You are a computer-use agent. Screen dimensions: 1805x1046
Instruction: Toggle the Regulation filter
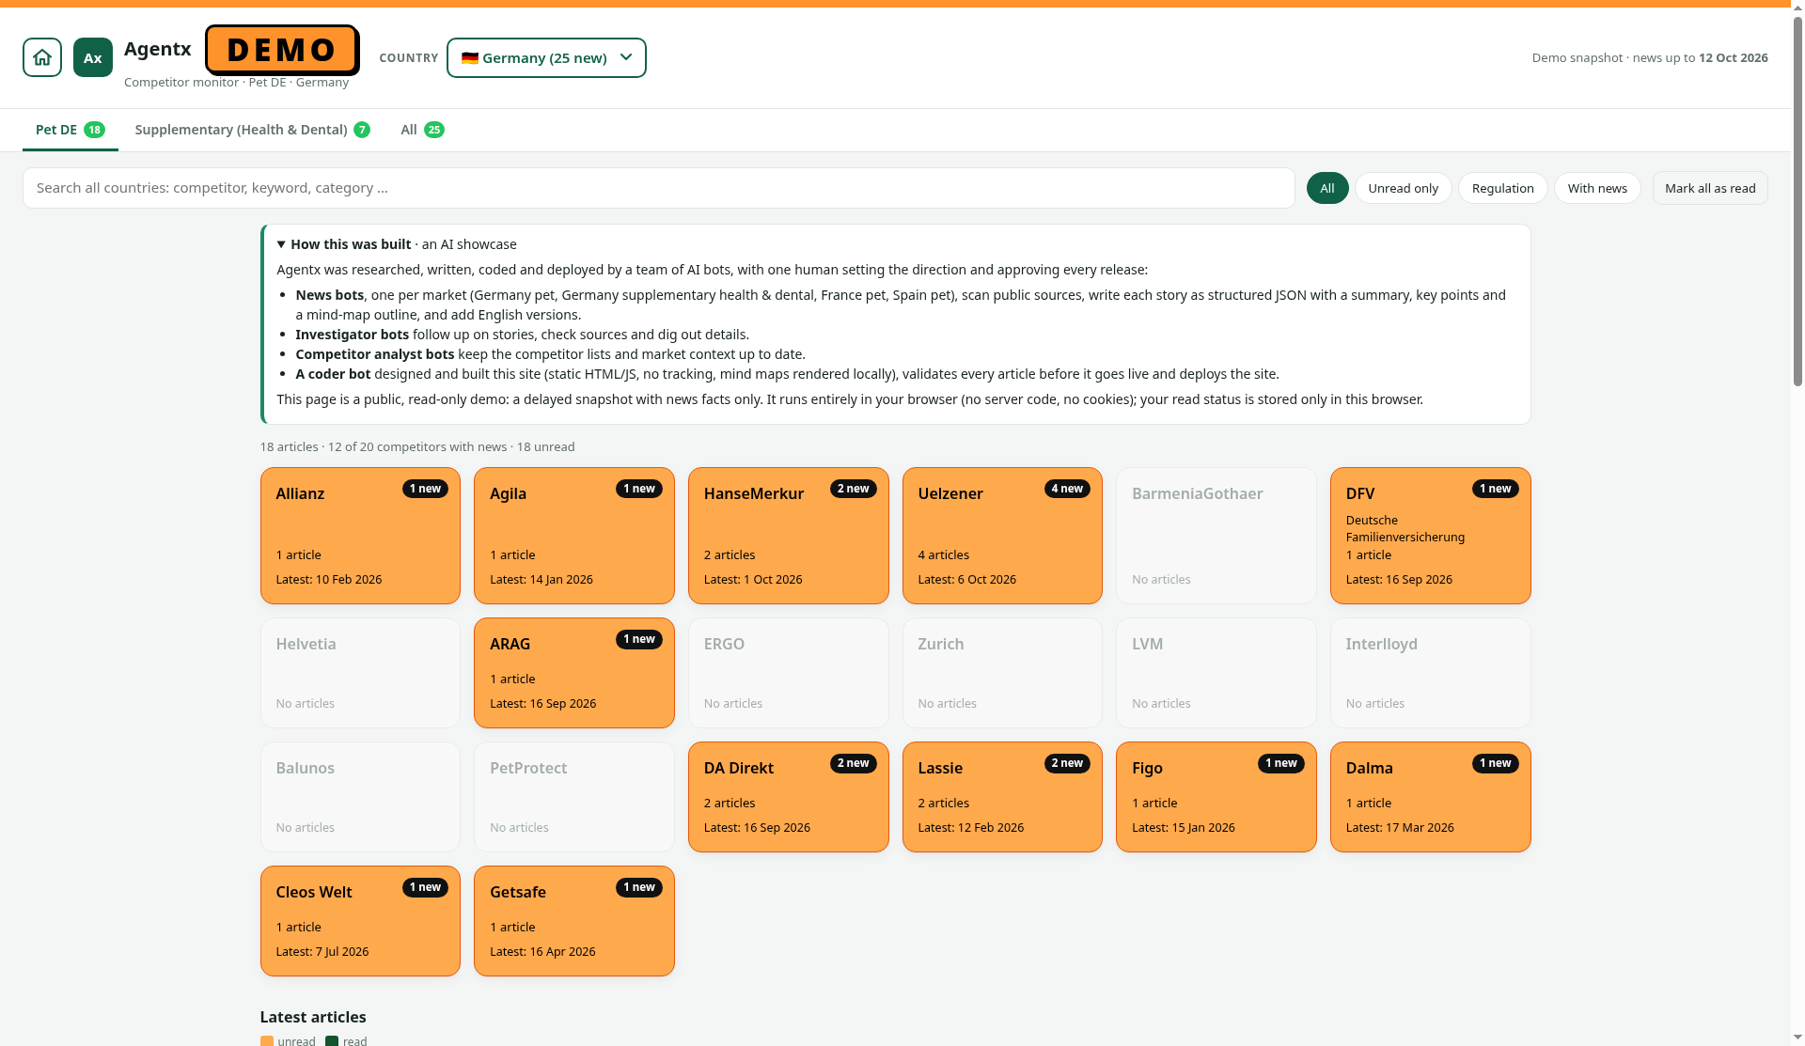1502,188
